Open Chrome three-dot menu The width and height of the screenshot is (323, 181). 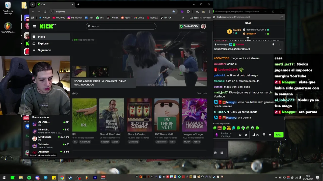coord(209,12)
